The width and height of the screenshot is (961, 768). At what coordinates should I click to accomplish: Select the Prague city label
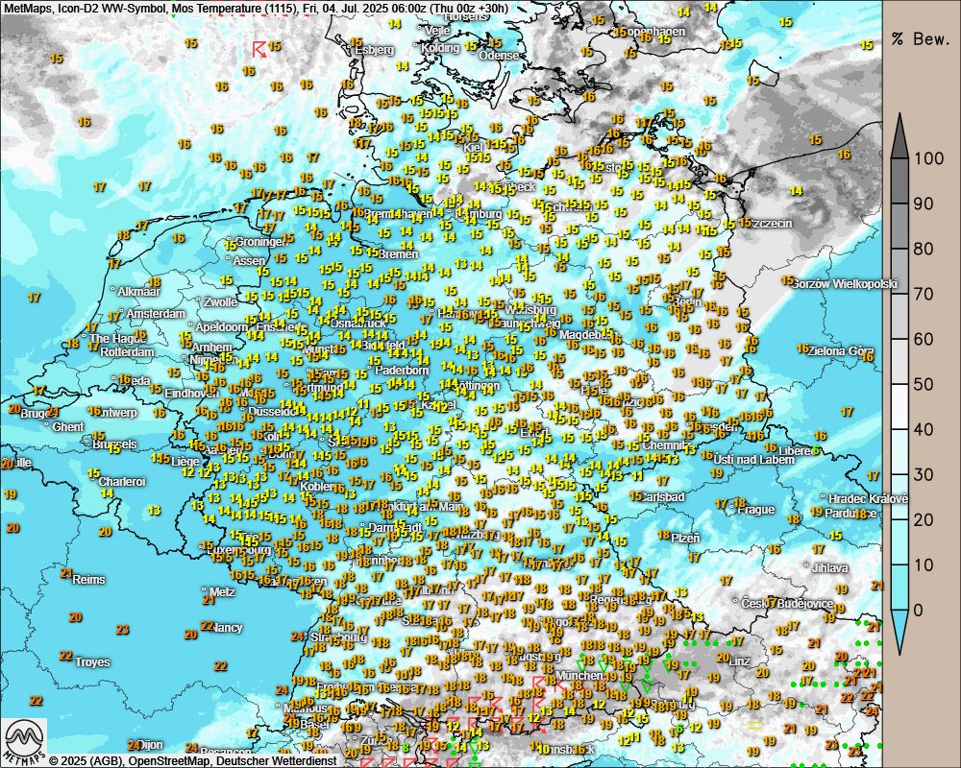point(755,509)
